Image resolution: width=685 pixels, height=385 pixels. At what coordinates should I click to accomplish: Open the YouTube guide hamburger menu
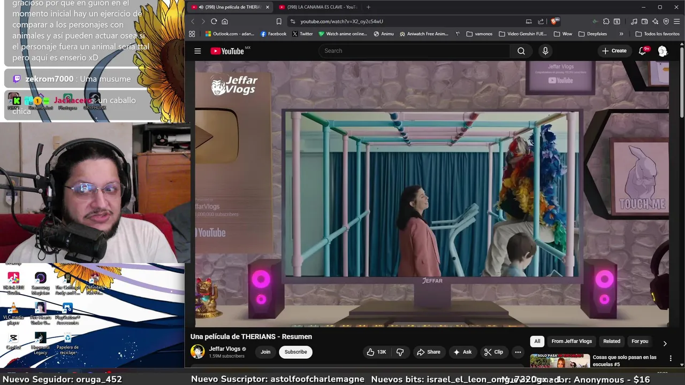click(197, 51)
